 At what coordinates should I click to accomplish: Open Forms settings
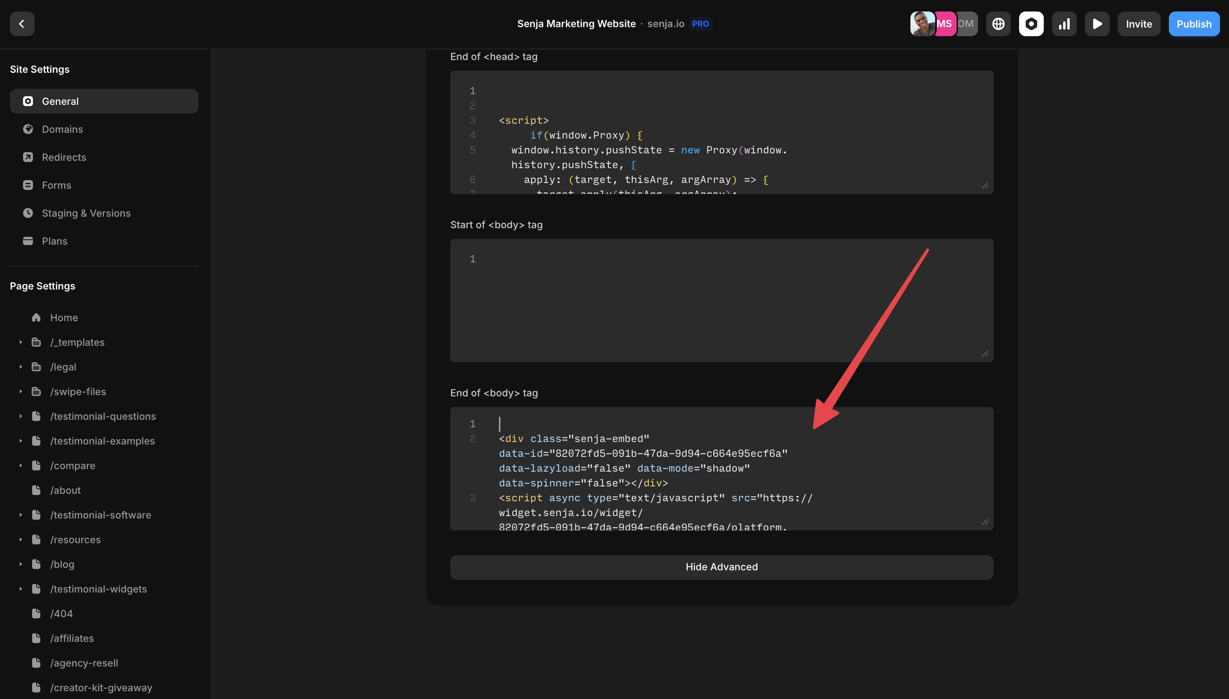(x=104, y=185)
